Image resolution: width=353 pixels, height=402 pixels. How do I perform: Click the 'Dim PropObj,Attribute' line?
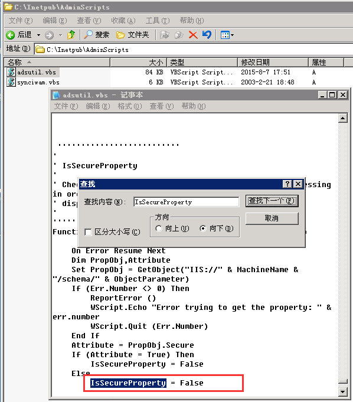point(121,260)
